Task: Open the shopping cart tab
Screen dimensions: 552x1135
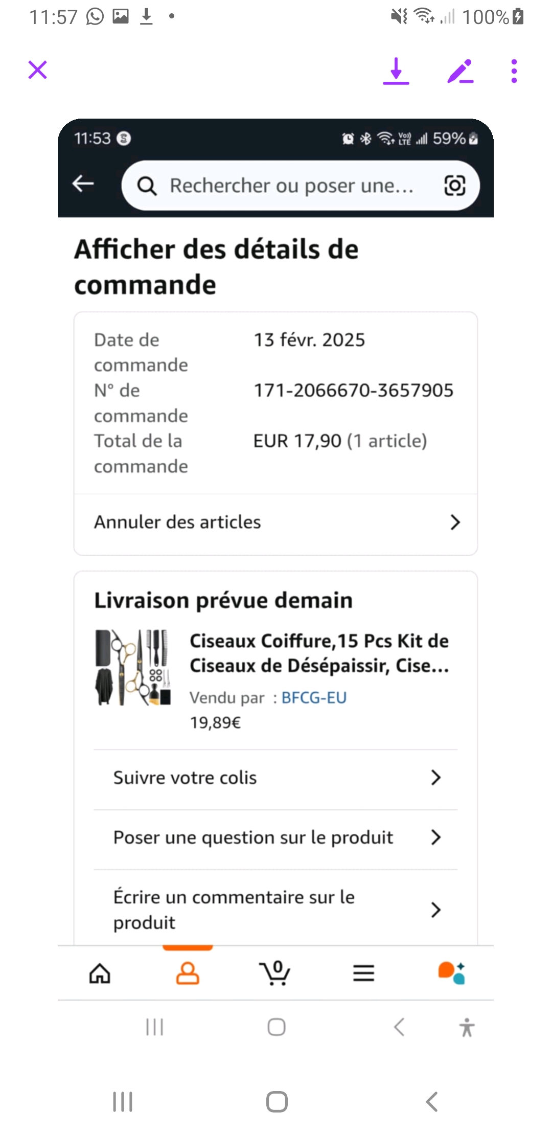Action: [x=275, y=973]
